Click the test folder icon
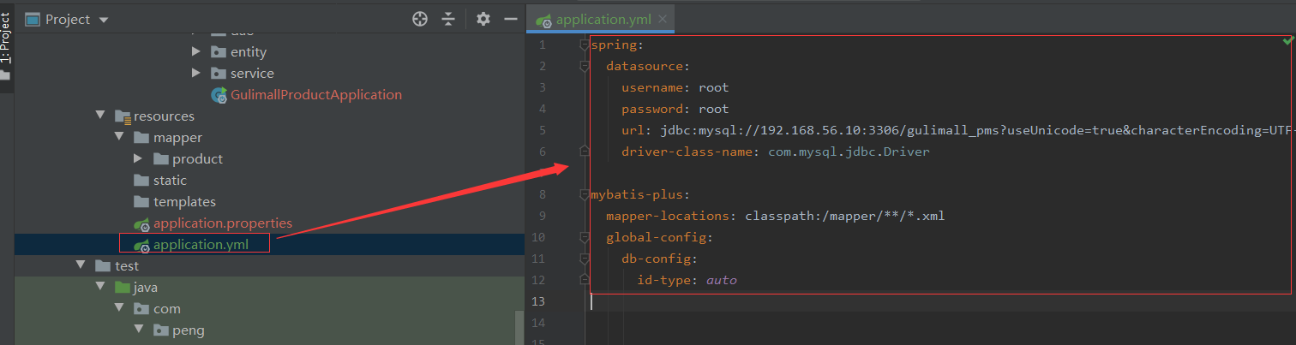The image size is (1296, 345). 103,266
